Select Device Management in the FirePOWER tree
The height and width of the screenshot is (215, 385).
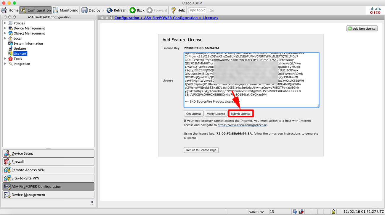(x=29, y=28)
